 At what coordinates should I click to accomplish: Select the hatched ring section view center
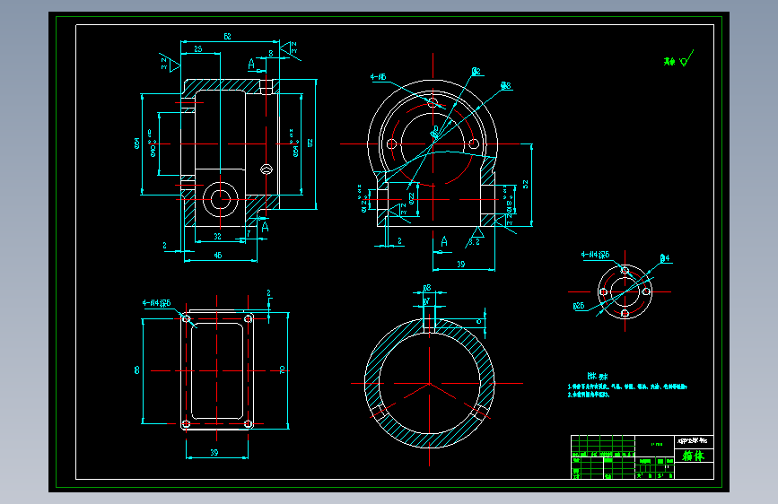429,383
